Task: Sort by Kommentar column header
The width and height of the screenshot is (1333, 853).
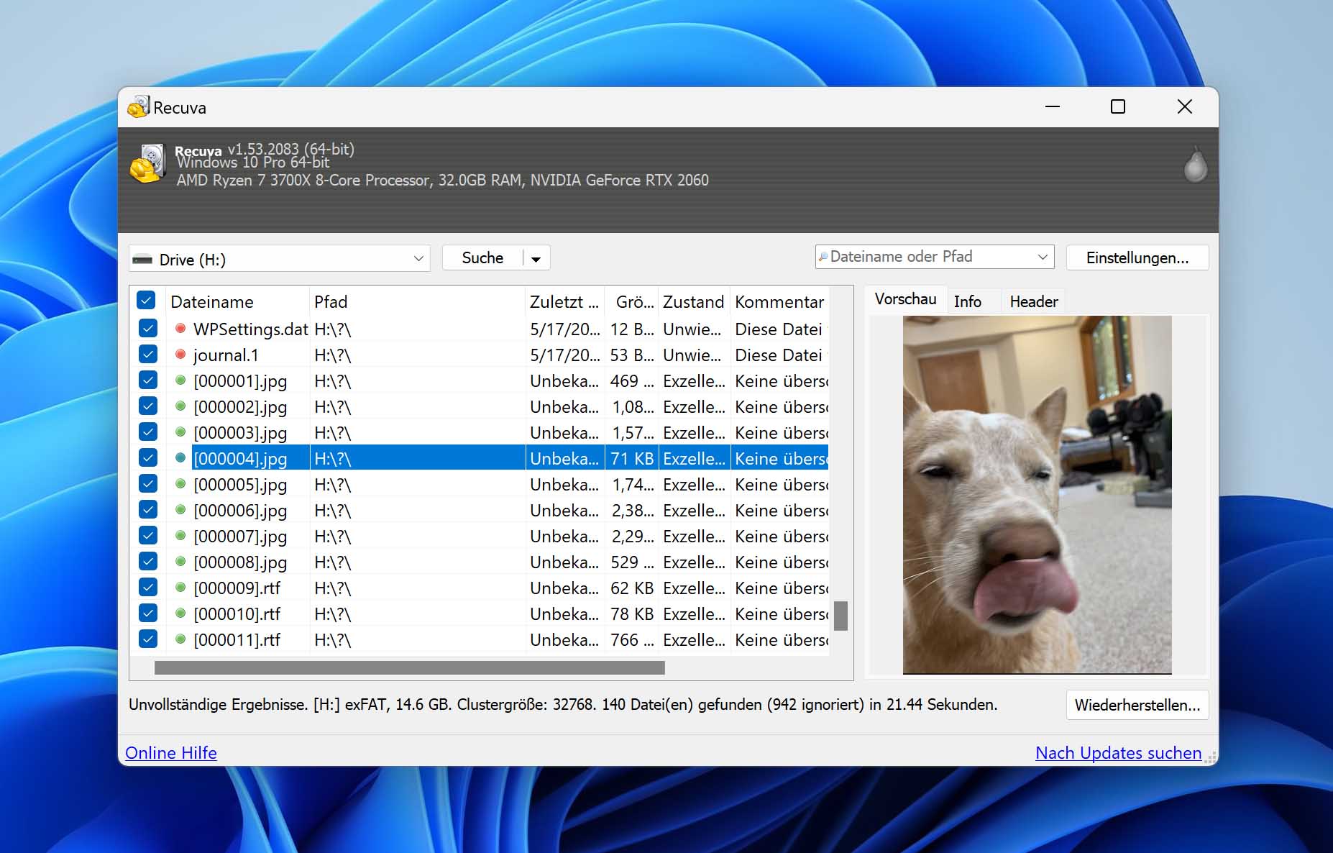Action: (779, 302)
